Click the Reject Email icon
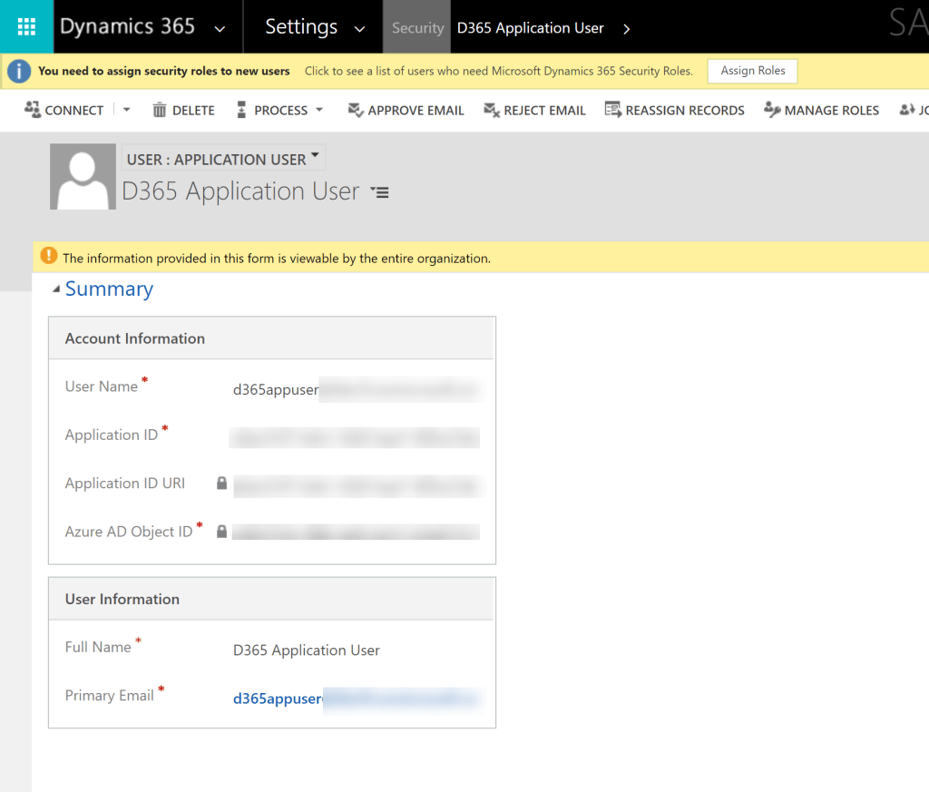Viewport: 929px width, 792px height. pyautogui.click(x=492, y=110)
